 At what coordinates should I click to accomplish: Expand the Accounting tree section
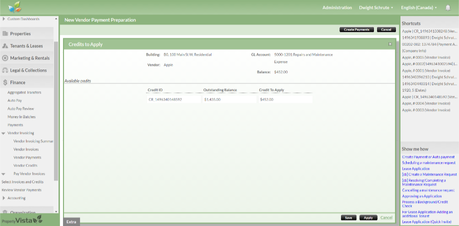[3, 198]
